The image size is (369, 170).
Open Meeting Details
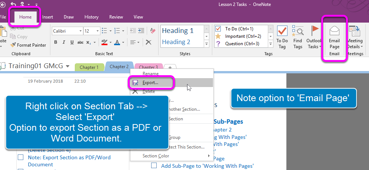click(x=355, y=37)
